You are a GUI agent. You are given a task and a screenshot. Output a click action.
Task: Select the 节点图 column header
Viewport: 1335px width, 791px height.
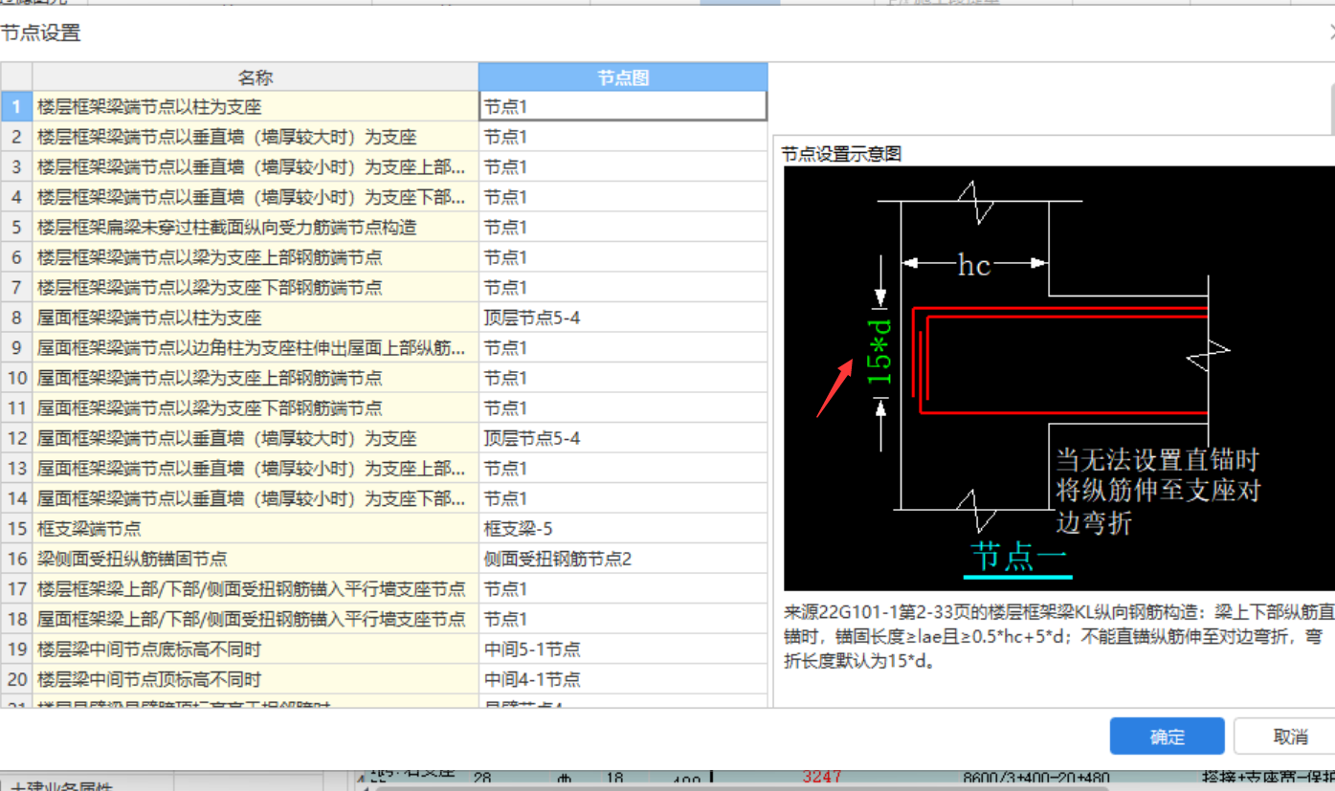(623, 77)
